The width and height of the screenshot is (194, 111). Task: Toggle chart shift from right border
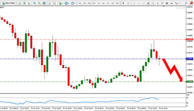click(x=55, y=3)
